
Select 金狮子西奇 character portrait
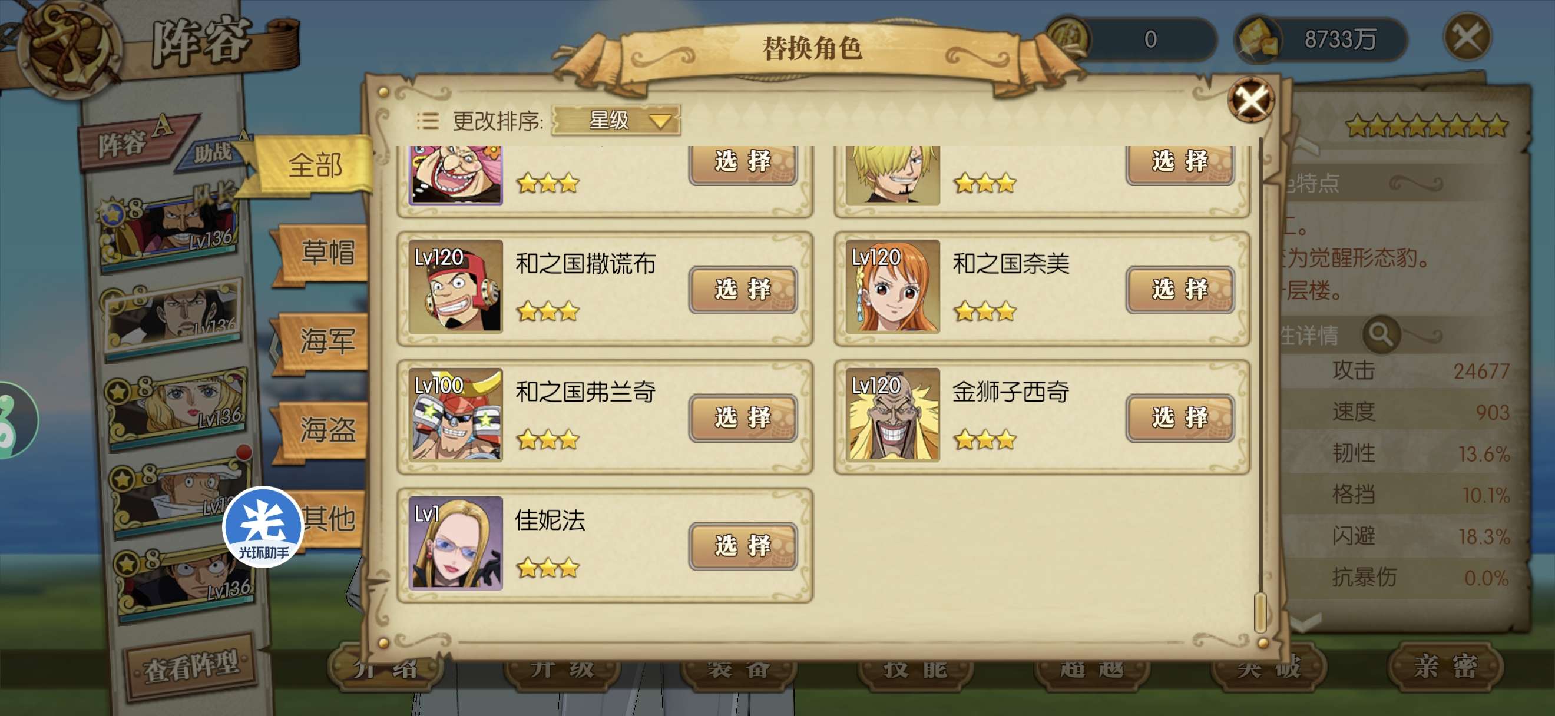892,415
